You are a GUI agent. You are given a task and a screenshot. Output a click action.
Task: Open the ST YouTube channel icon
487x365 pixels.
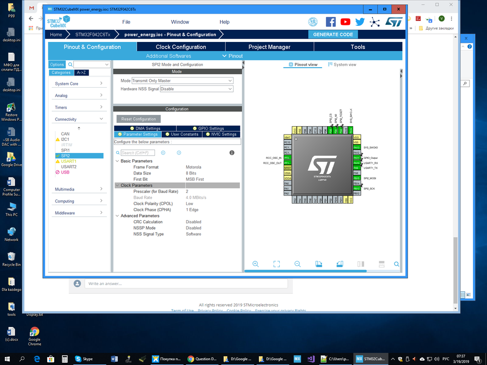pyautogui.click(x=345, y=22)
